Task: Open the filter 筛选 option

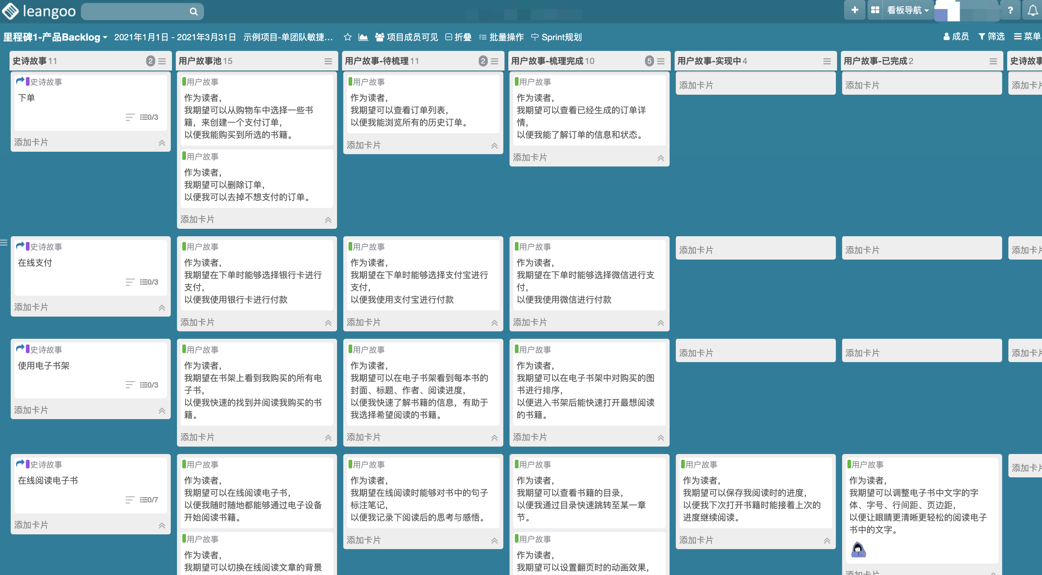Action: [992, 37]
